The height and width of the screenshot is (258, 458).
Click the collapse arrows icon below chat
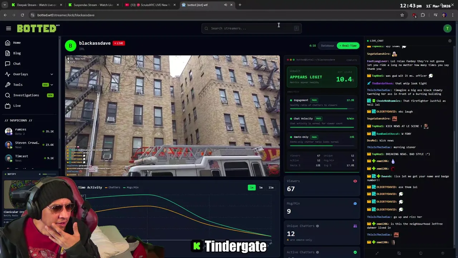(x=377, y=253)
